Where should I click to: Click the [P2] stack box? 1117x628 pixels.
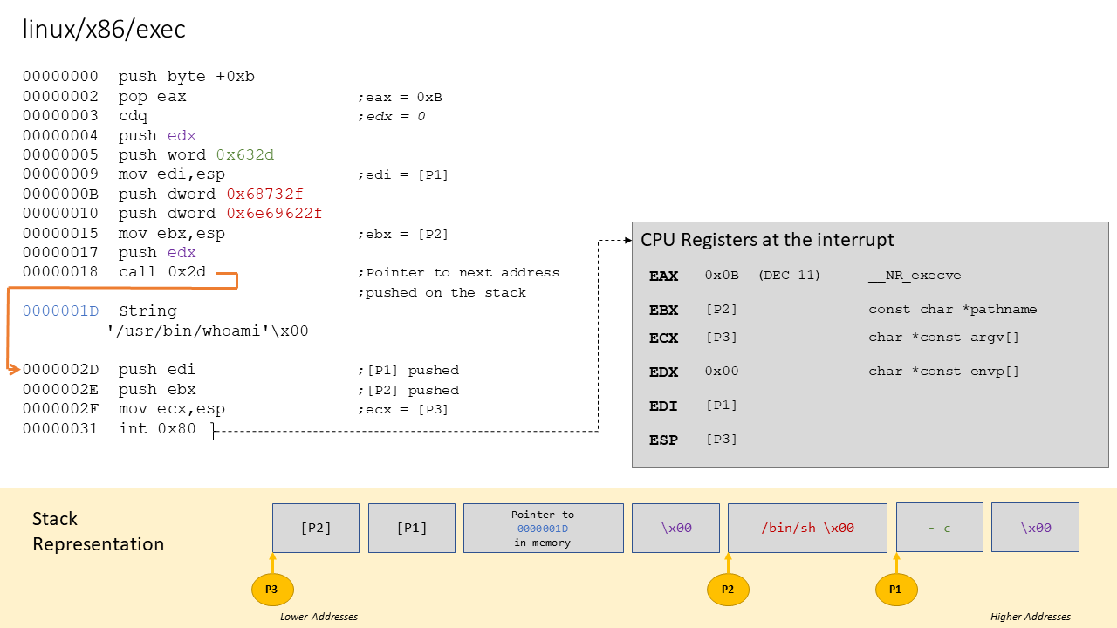pos(316,528)
